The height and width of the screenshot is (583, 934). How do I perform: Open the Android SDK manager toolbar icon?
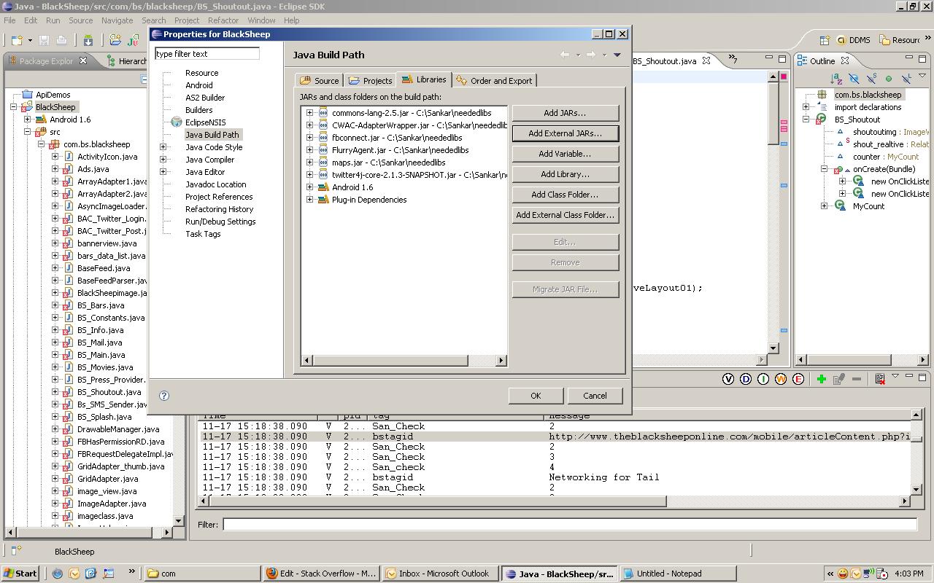(88, 40)
